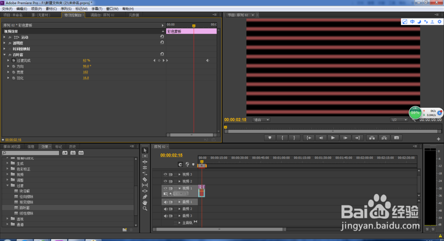Switch to the 历史 tab
Screen dimensions: 444x241
point(72,147)
